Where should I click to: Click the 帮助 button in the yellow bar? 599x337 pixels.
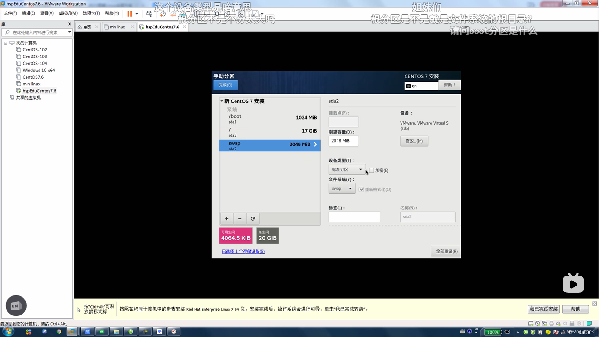[576, 309]
